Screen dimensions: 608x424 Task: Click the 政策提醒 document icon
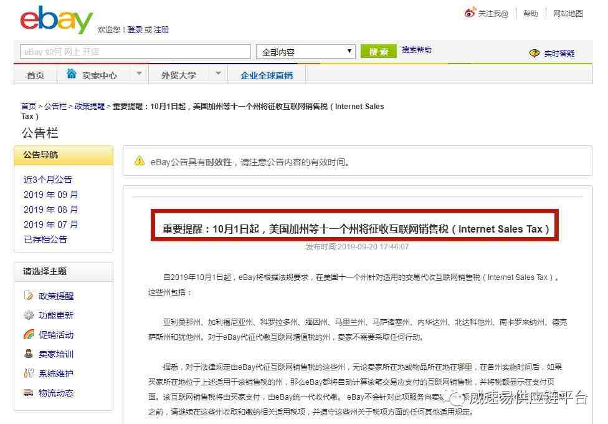29,296
